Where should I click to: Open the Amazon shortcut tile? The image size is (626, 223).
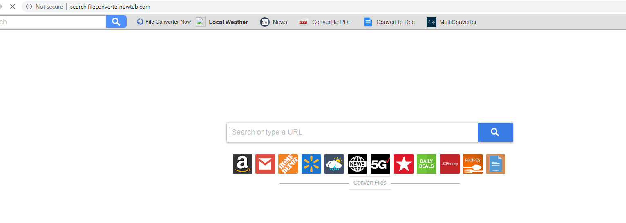242,164
